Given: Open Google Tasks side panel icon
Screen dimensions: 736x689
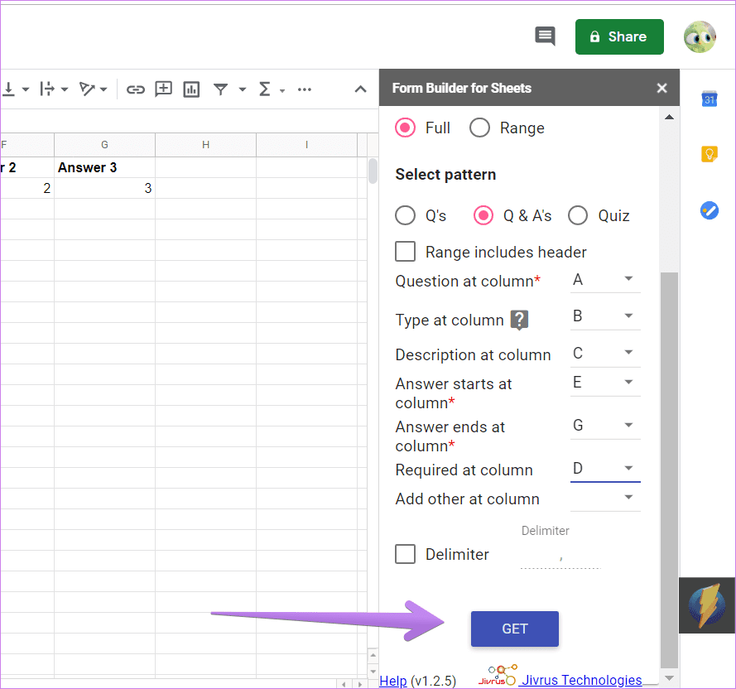Looking at the screenshot, I should coord(710,210).
